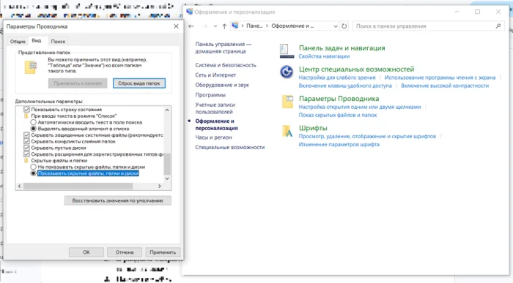Select Выделять введенный элемент в списке
Viewport: 513px width, 283px height.
(x=34, y=129)
